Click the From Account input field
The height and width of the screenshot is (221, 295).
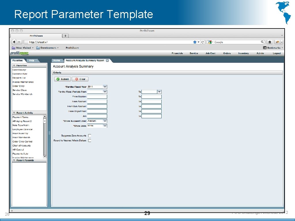coord(97,102)
